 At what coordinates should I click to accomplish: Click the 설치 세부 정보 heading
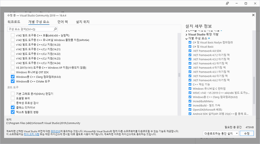199,26
